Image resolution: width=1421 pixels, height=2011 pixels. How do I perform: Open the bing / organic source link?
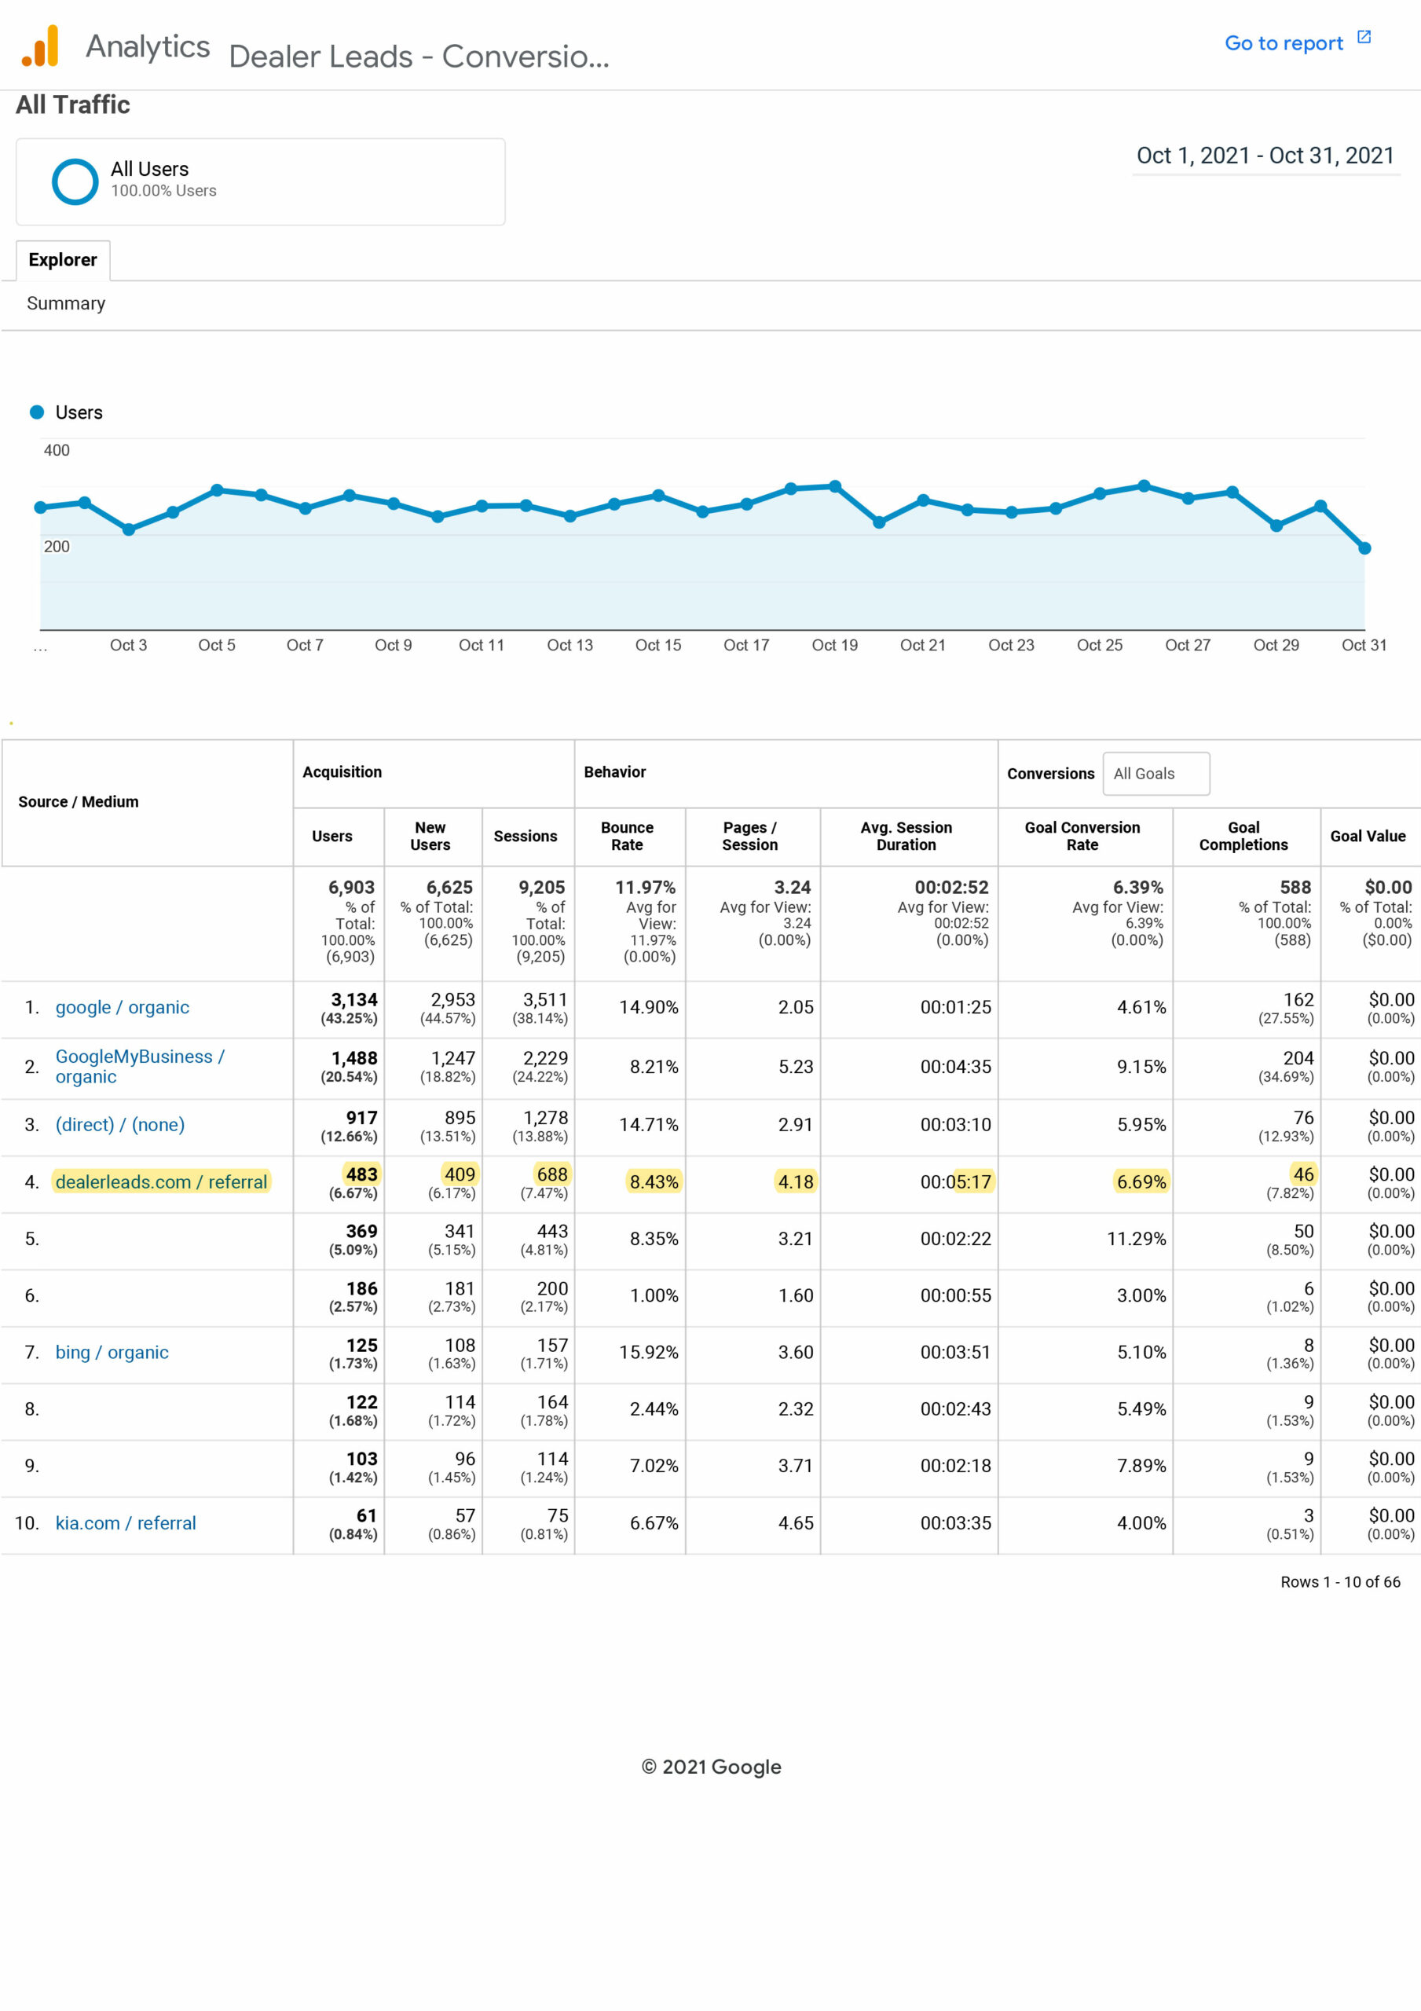pos(112,1353)
